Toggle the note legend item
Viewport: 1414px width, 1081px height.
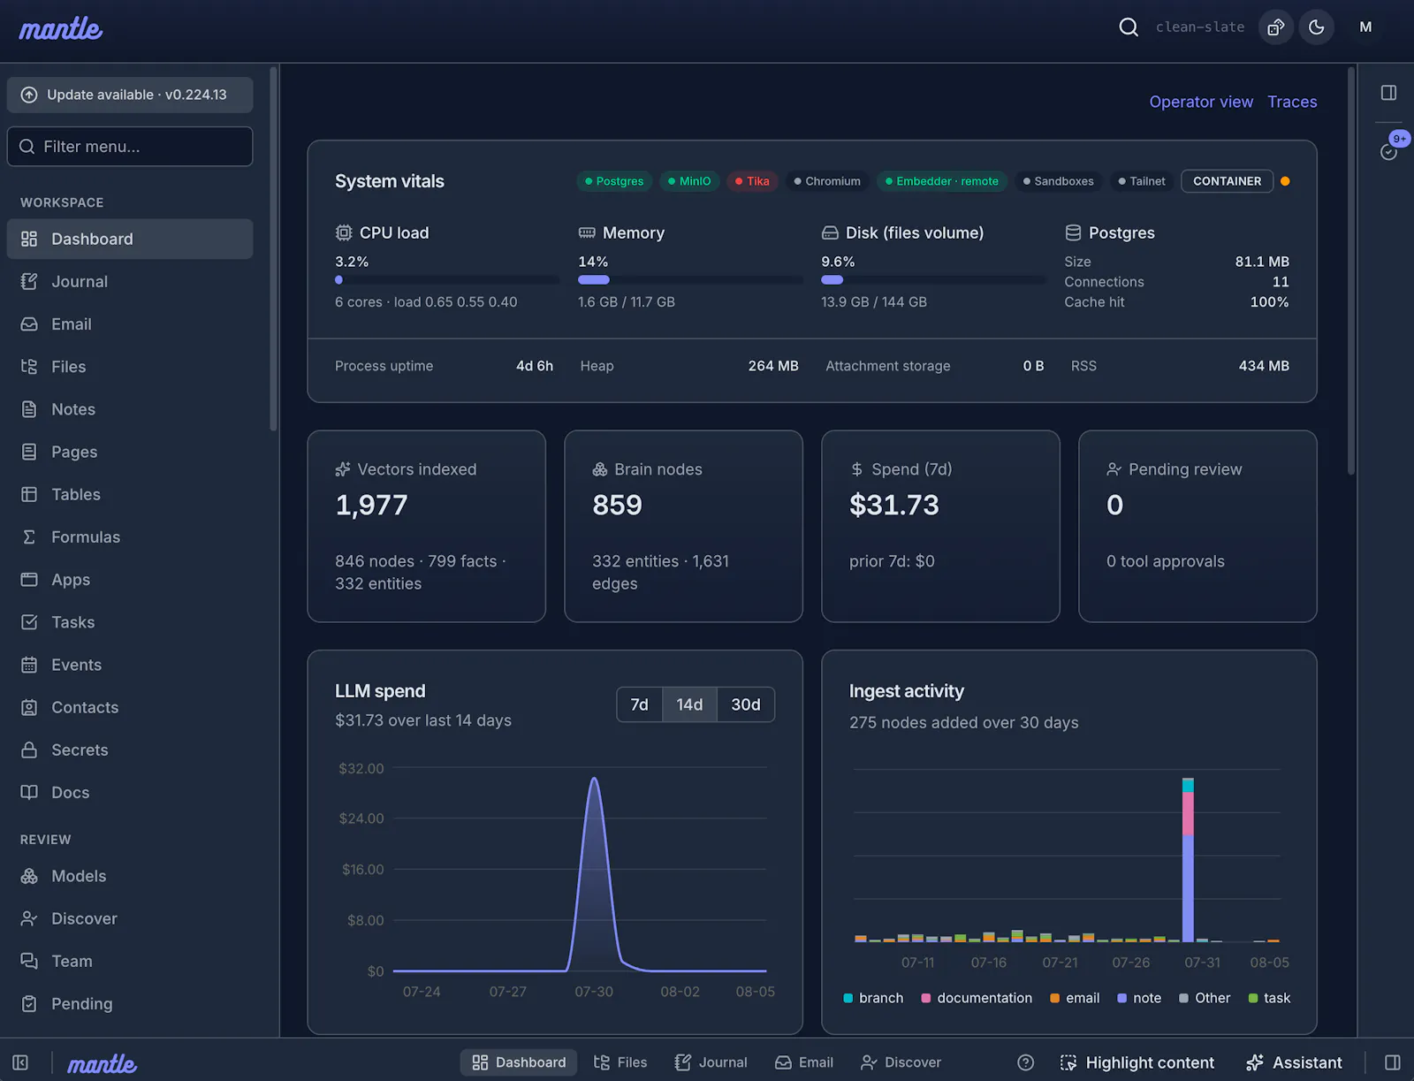point(1139,998)
